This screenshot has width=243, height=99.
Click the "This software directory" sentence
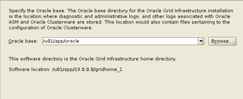click(93, 59)
